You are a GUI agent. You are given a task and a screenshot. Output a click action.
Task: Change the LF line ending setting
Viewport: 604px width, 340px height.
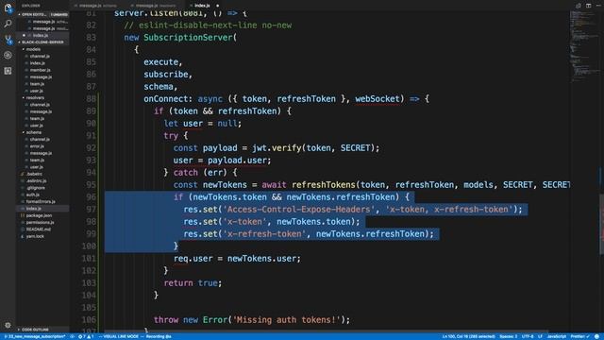(x=540, y=336)
